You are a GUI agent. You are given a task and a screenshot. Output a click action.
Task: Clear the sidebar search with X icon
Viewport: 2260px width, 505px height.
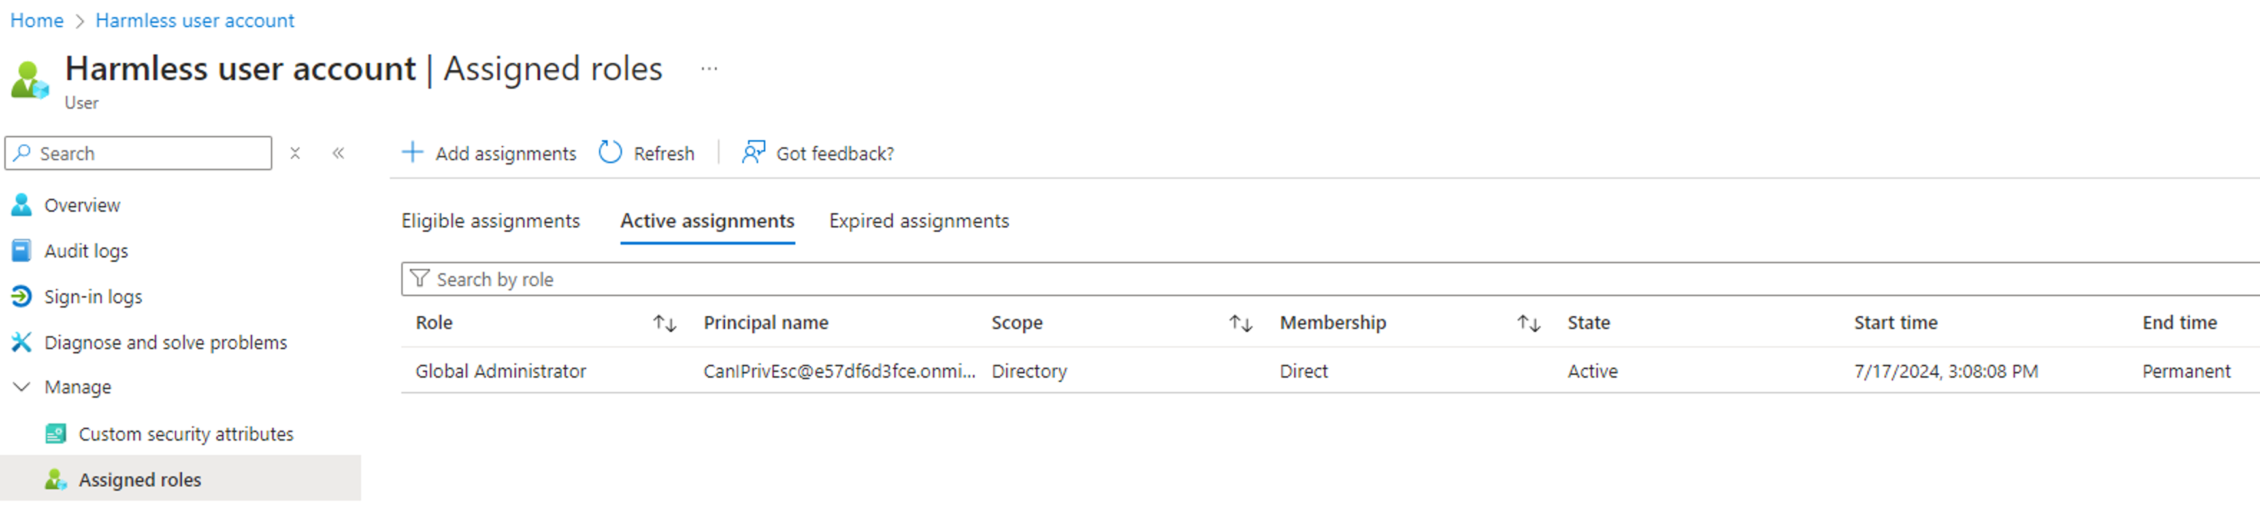pos(295,153)
